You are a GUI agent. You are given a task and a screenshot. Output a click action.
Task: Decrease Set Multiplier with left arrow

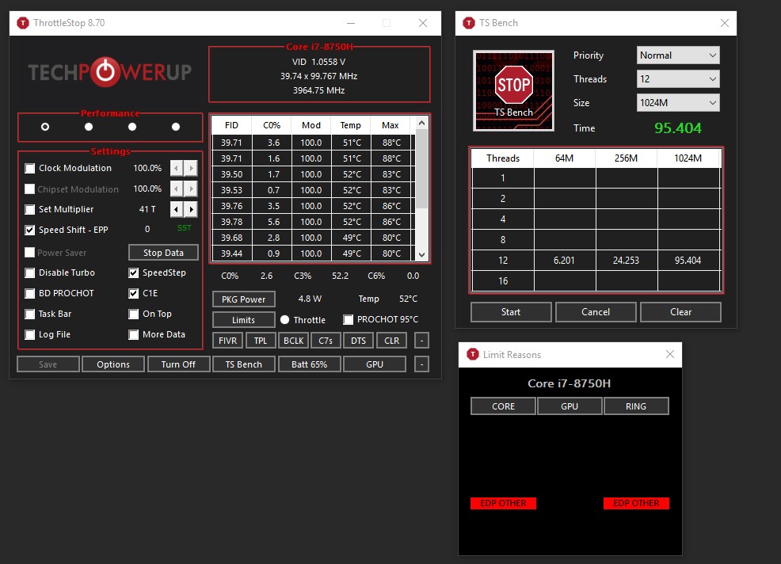[x=177, y=209]
